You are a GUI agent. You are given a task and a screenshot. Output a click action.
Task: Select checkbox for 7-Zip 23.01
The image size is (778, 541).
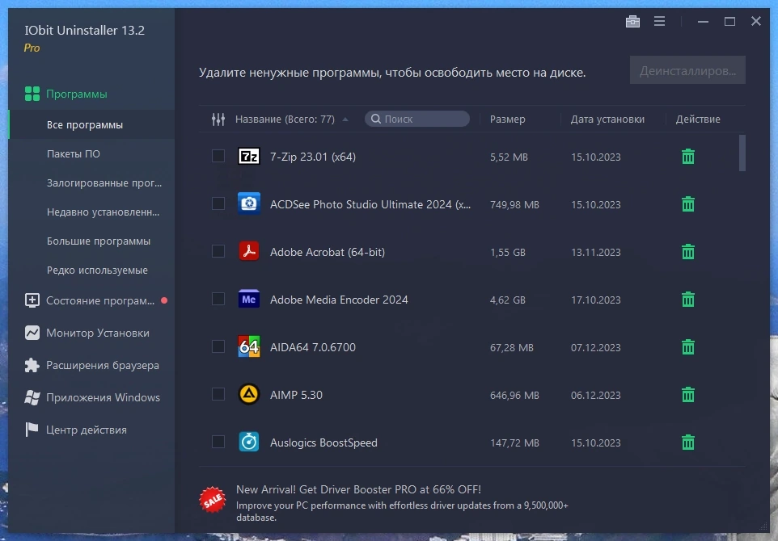point(218,156)
